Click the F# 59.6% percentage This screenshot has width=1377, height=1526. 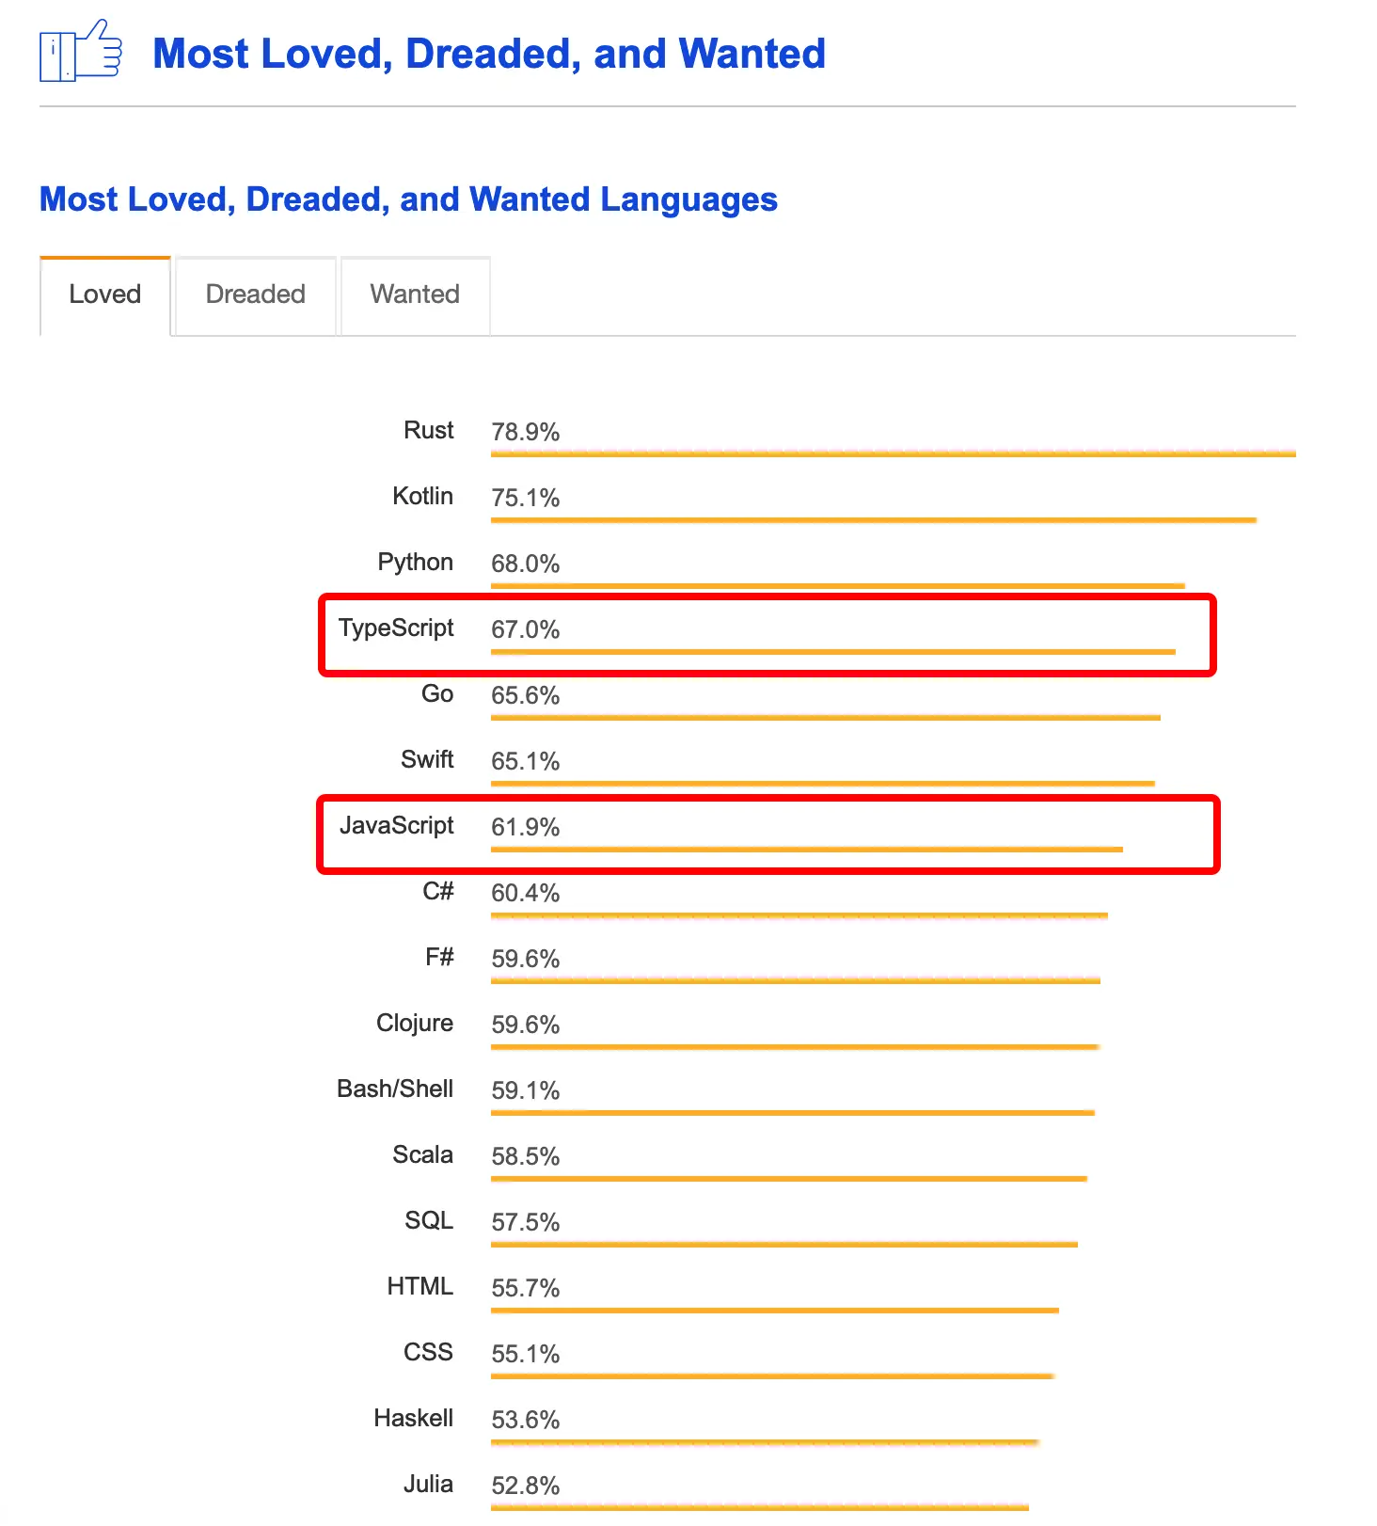[525, 959]
